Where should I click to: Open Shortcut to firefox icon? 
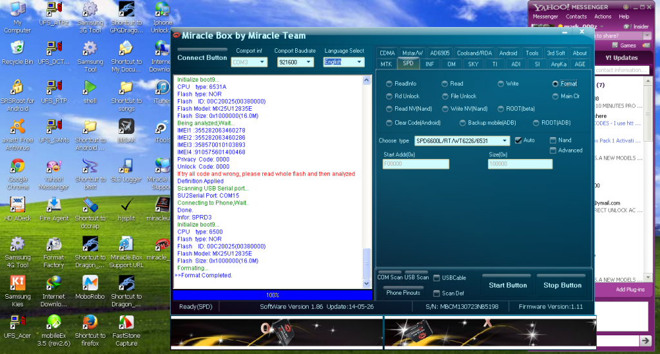coord(90,330)
